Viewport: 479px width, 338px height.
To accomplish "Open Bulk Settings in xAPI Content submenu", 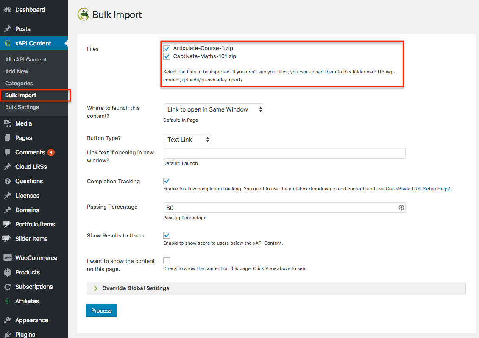I will (x=22, y=107).
